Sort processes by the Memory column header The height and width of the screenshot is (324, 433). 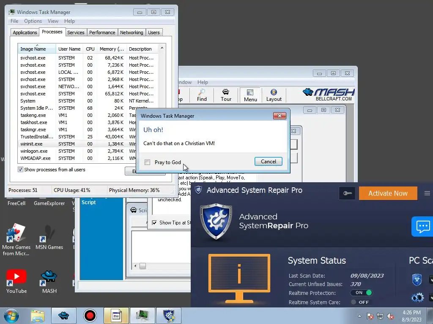[112, 49]
